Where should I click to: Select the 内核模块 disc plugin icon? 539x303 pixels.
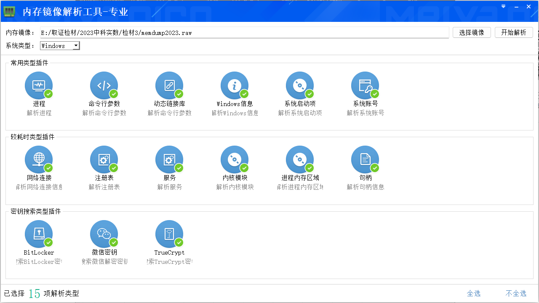(x=235, y=159)
